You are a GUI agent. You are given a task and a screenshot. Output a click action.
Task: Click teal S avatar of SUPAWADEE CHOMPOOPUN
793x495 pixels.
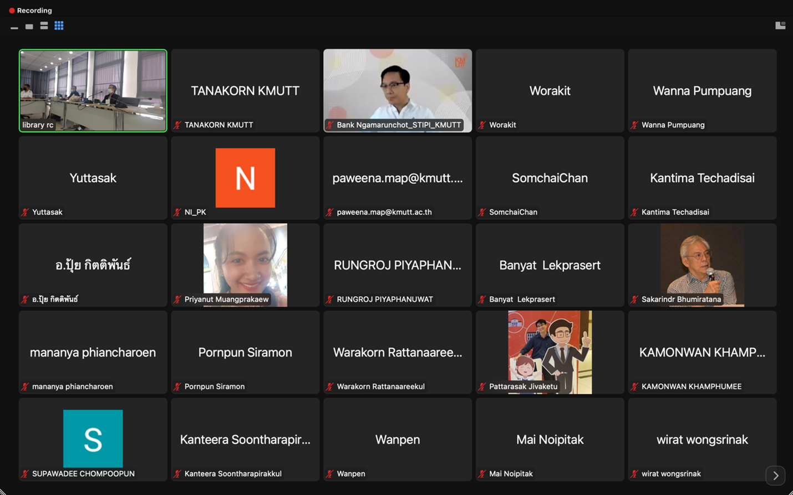93,439
